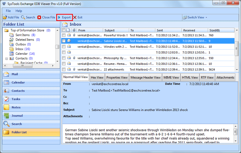Click the Mail pane icon
This screenshot has height=153, width=241.
tap(6, 74)
